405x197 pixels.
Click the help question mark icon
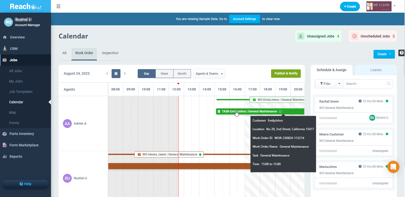point(401,53)
